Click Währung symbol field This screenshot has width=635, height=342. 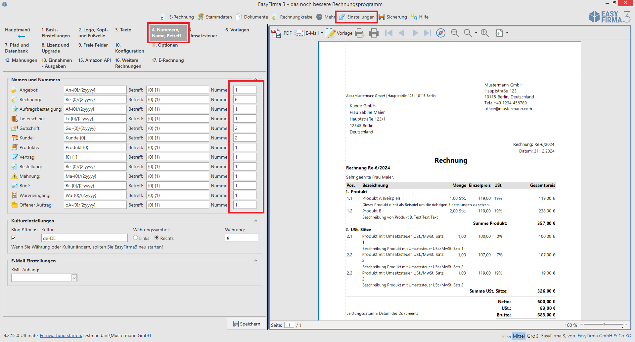[x=242, y=238]
